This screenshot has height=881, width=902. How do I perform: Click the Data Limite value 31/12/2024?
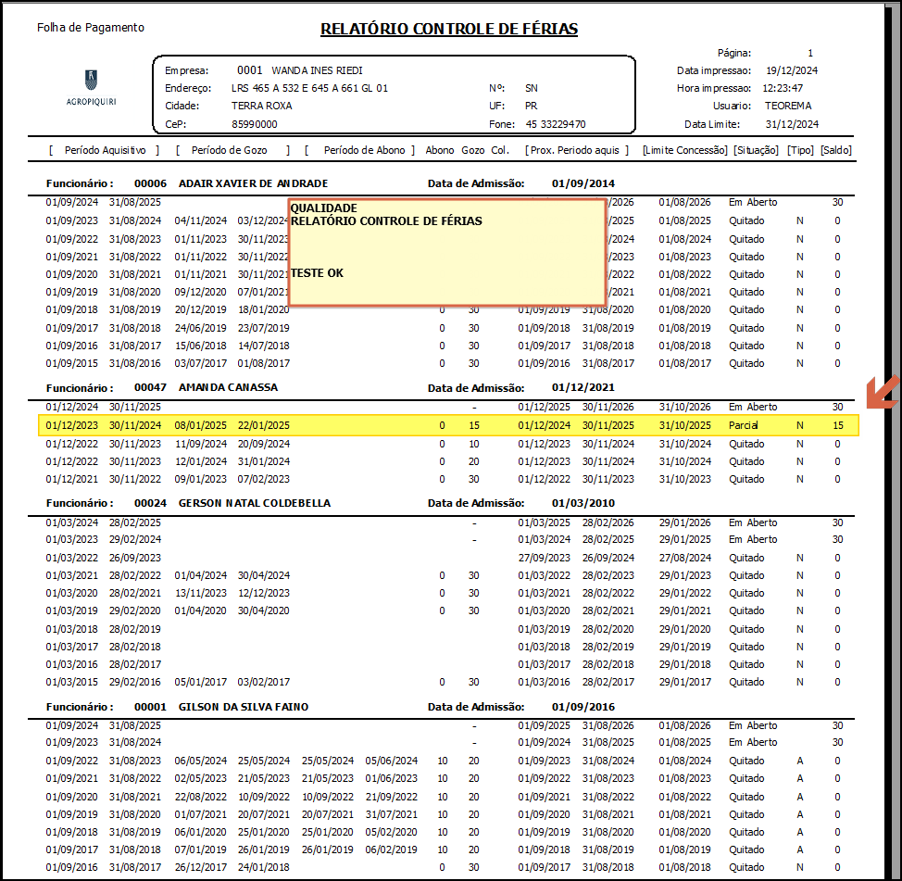792,124
